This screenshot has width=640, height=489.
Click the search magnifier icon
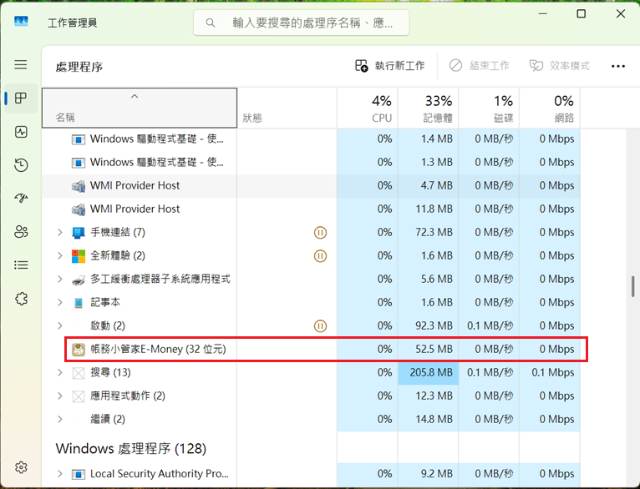click(x=211, y=23)
